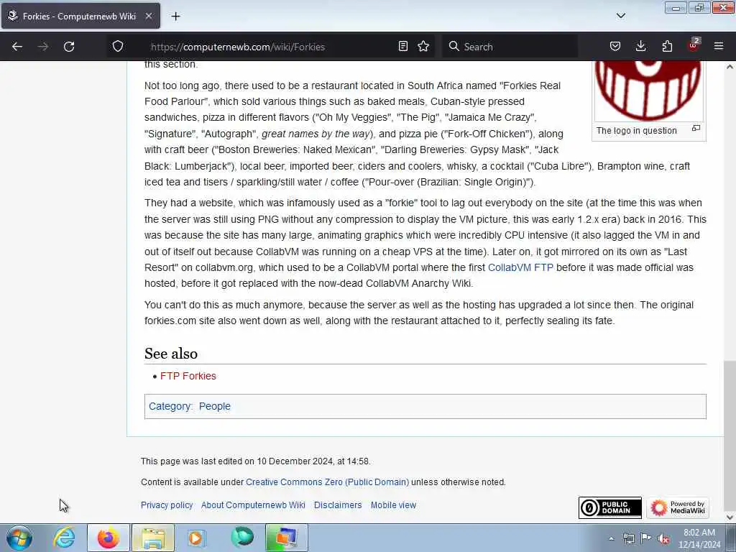Click the scrollbar down arrow

[730, 517]
